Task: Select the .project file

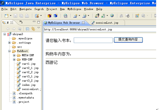Action: click(x=23, y=102)
